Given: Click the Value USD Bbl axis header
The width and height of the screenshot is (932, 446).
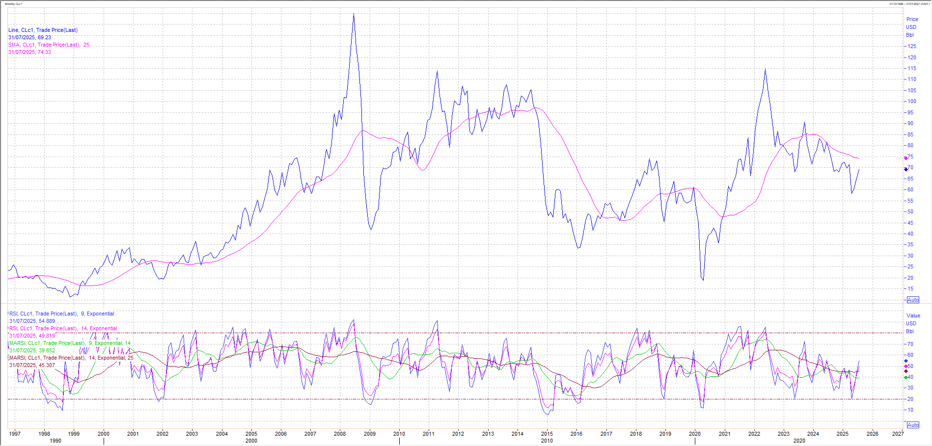Looking at the screenshot, I should tap(913, 323).
